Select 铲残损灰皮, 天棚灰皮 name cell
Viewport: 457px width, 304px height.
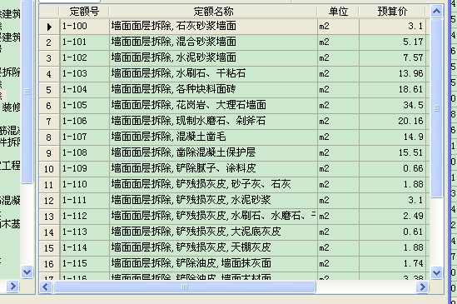[214, 247]
